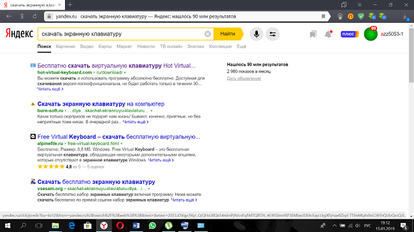The height and width of the screenshot is (232, 414).
Task: Clear the search query with the X icon
Action: (x=208, y=34)
